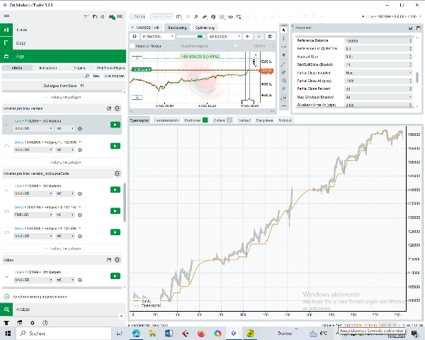Click the export icon of klibox group
This screenshot has width=425, height=340.
coord(109,260)
